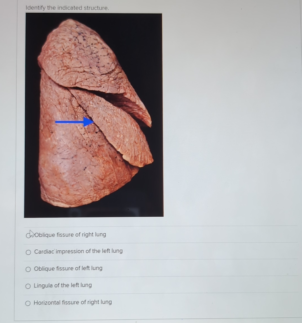Click the empty panel area right of the photo

coord(231,115)
